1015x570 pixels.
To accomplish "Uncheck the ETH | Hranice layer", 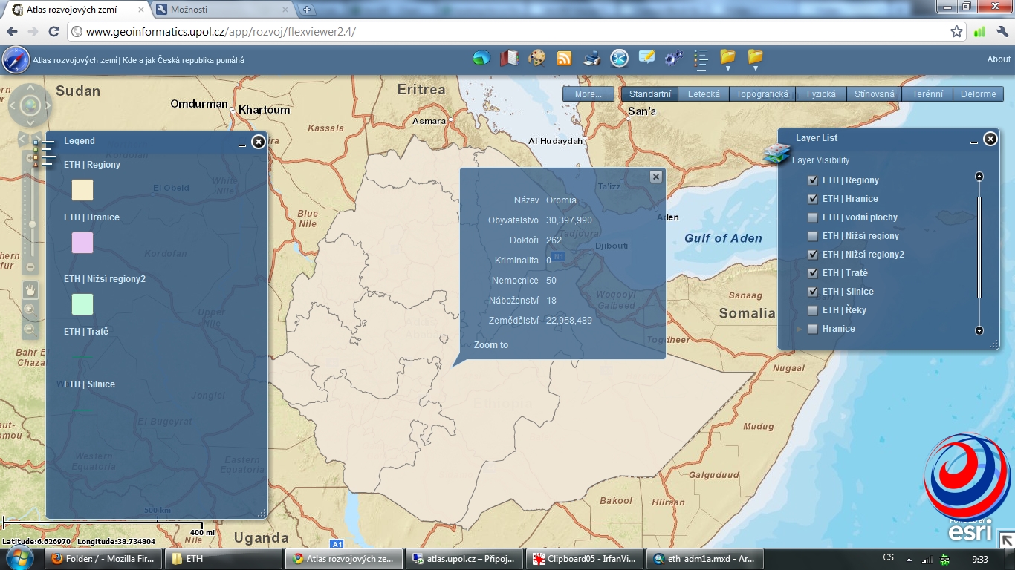I will [813, 199].
